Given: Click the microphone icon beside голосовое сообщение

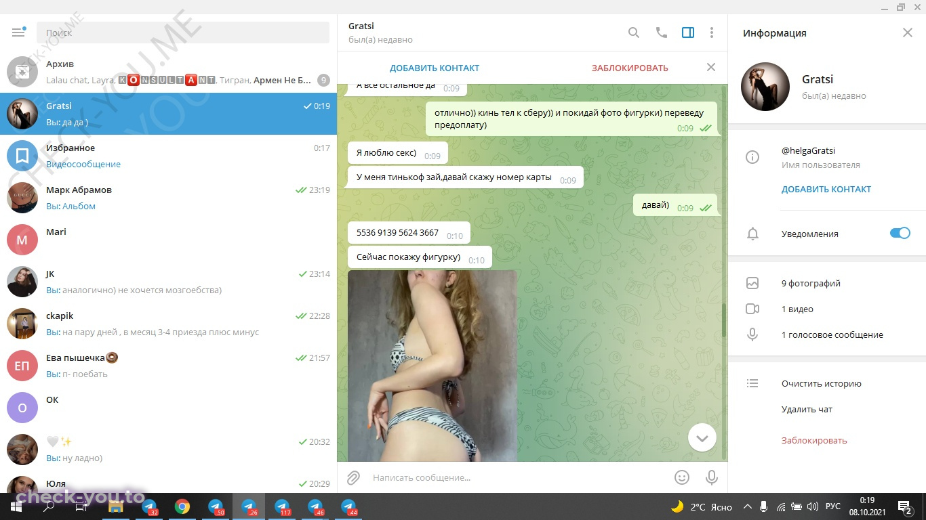Looking at the screenshot, I should click(752, 334).
